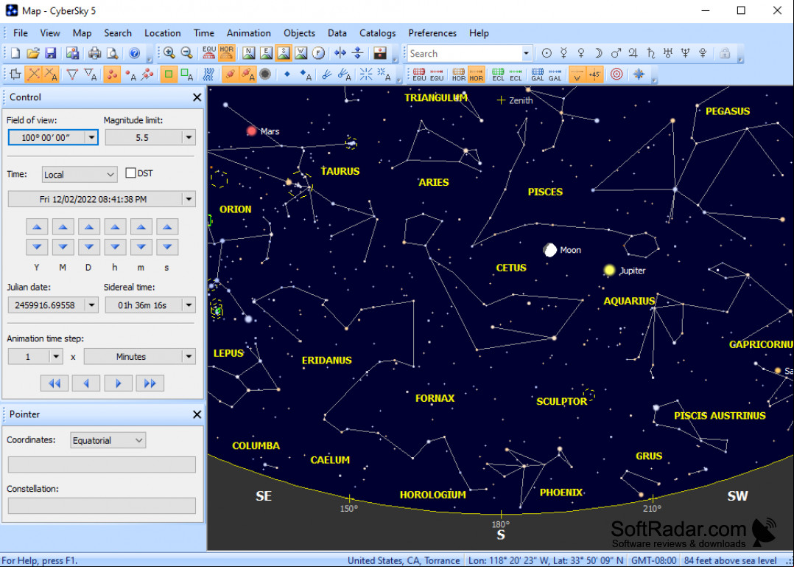Click the Open file folder icon

[x=33, y=53]
